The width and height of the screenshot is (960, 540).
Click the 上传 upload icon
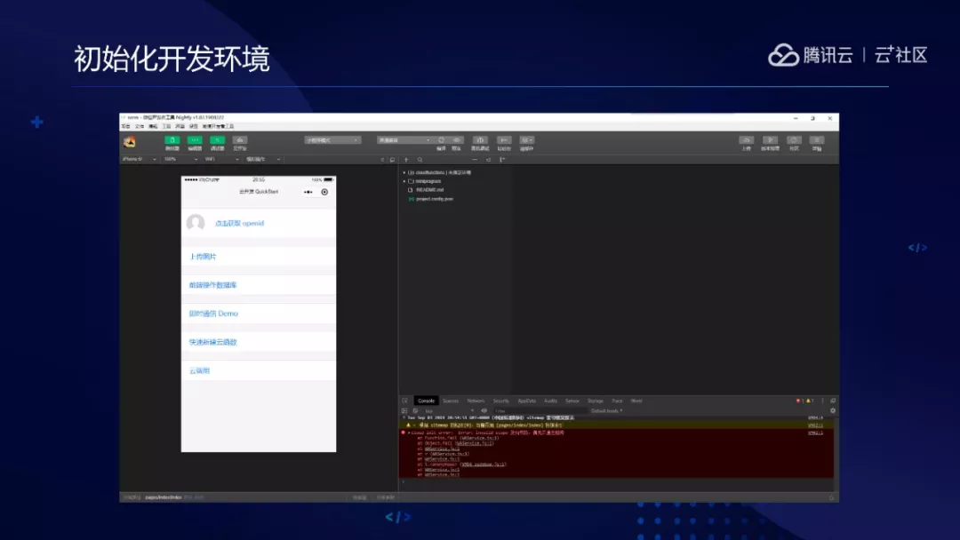point(747,140)
